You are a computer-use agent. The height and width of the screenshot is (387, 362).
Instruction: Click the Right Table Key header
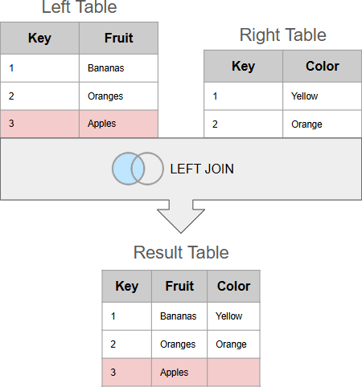click(243, 66)
